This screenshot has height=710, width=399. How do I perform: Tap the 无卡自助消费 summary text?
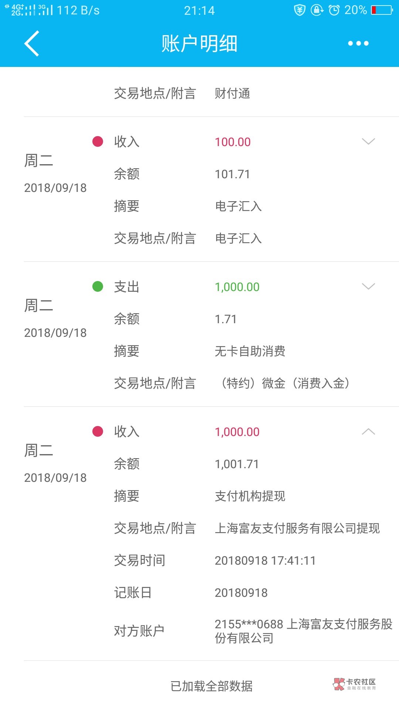tap(250, 351)
